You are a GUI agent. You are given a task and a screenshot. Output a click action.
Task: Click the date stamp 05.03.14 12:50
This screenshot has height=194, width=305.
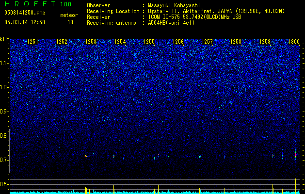tap(25, 22)
